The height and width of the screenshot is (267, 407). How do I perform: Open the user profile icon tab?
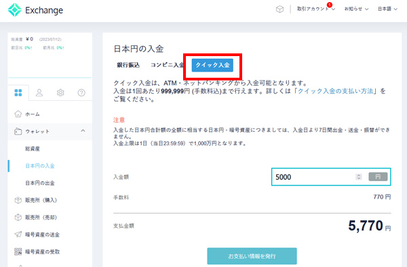39,93
